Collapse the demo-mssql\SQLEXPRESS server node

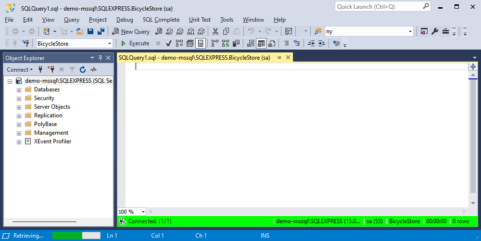click(x=10, y=82)
